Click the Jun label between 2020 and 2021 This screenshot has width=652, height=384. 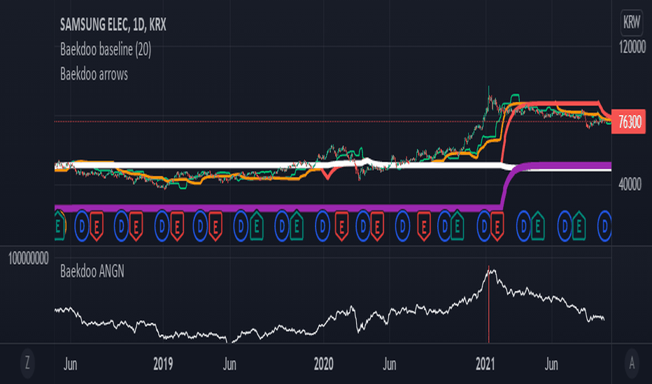click(x=389, y=364)
